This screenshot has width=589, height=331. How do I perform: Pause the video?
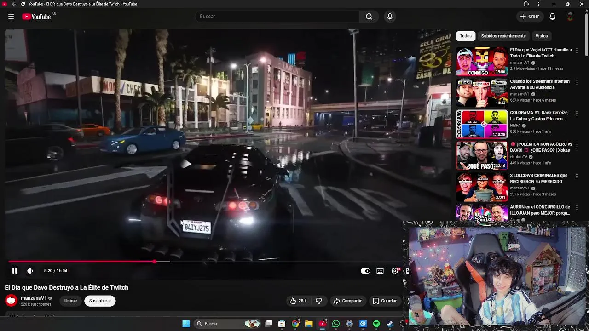[15, 271]
